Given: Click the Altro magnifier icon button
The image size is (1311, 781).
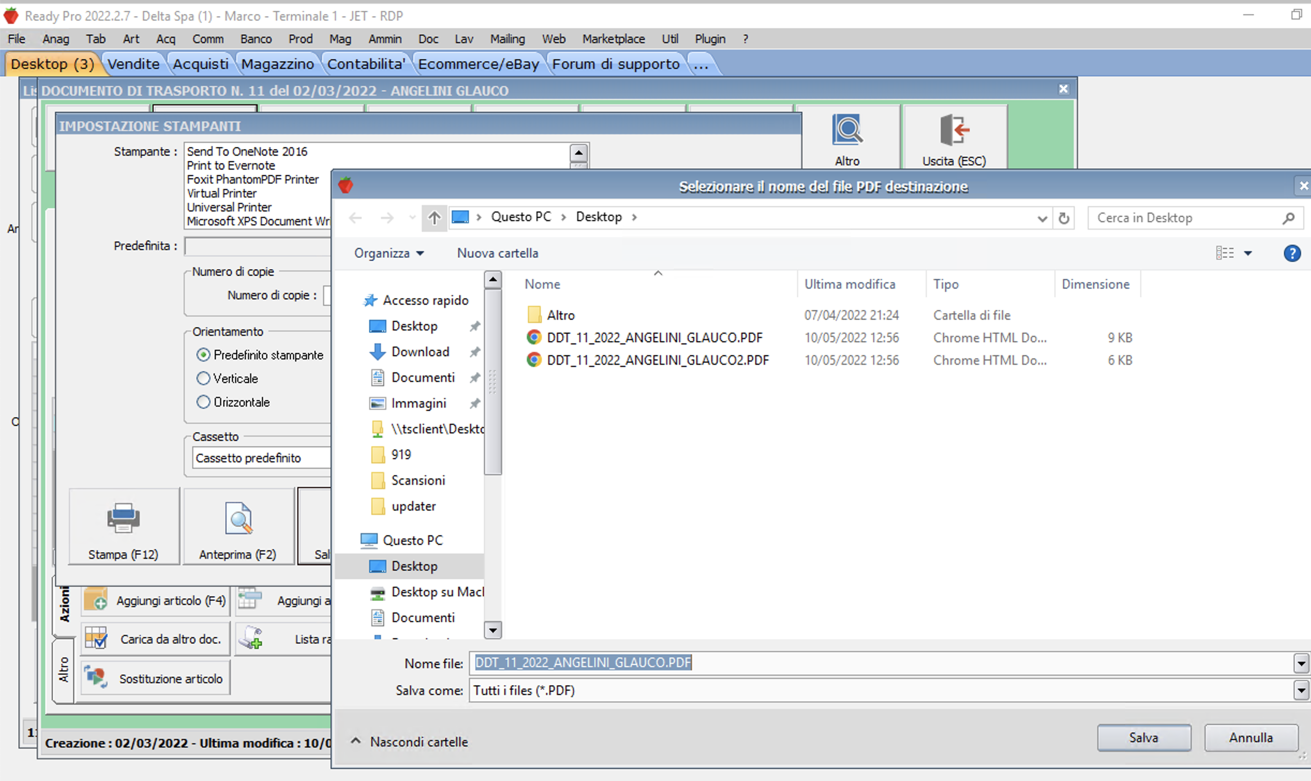Looking at the screenshot, I should (x=847, y=129).
